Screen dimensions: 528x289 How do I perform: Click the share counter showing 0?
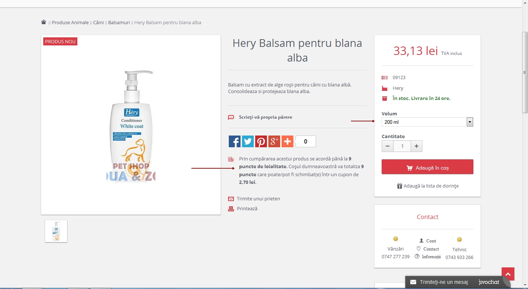[305, 141]
